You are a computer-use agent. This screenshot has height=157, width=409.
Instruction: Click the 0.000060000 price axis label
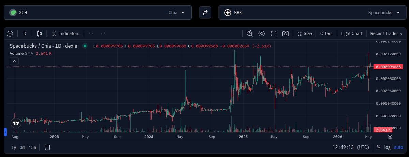coord(388,91)
